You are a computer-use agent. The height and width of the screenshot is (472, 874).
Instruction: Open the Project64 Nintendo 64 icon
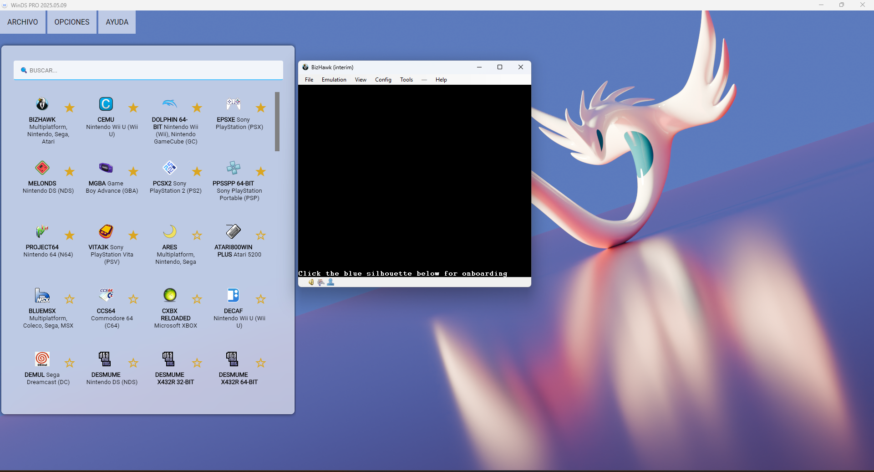click(42, 231)
